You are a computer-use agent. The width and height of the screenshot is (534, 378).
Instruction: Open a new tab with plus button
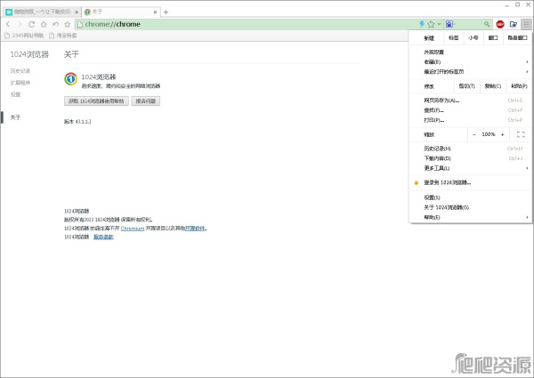click(166, 12)
